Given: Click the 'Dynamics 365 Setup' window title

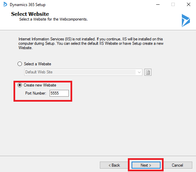Looking at the screenshot, I should click(x=28, y=5).
